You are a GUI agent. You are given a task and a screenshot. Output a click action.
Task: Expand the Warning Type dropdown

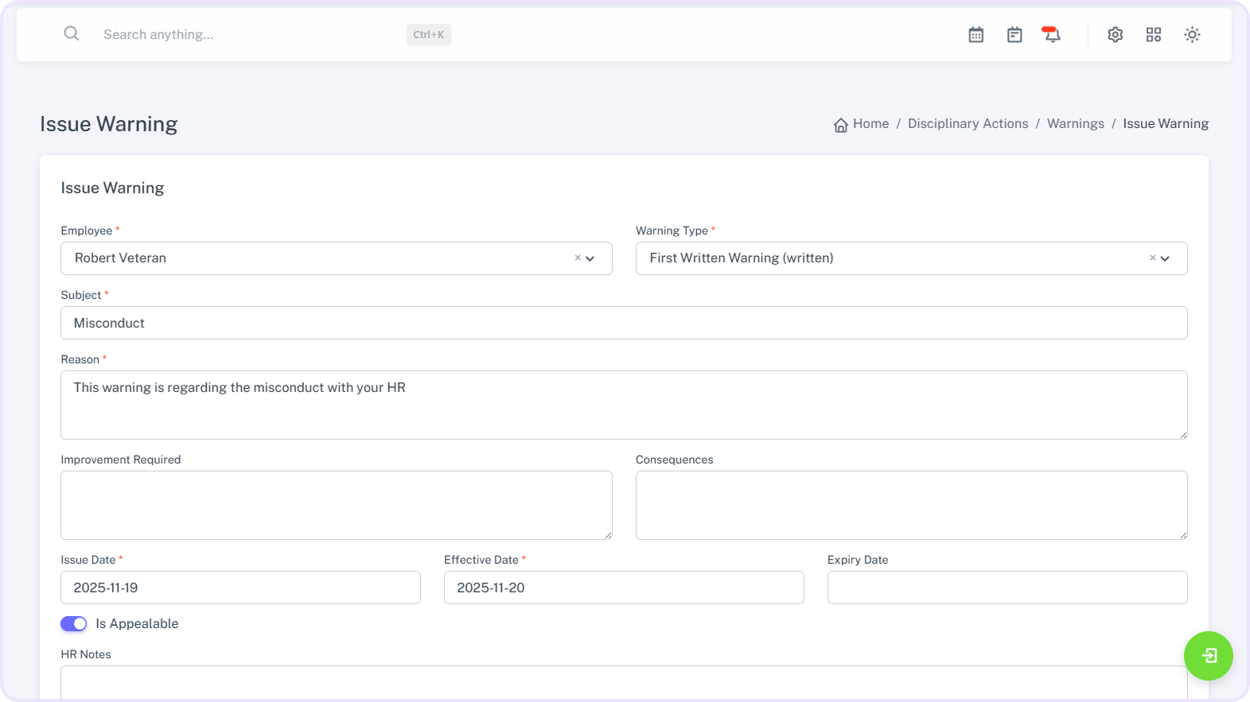[x=1165, y=258]
